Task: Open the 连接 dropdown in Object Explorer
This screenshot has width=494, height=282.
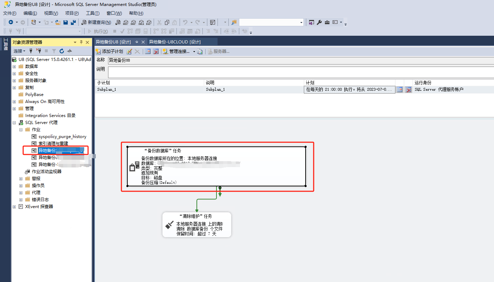Action: (19, 51)
